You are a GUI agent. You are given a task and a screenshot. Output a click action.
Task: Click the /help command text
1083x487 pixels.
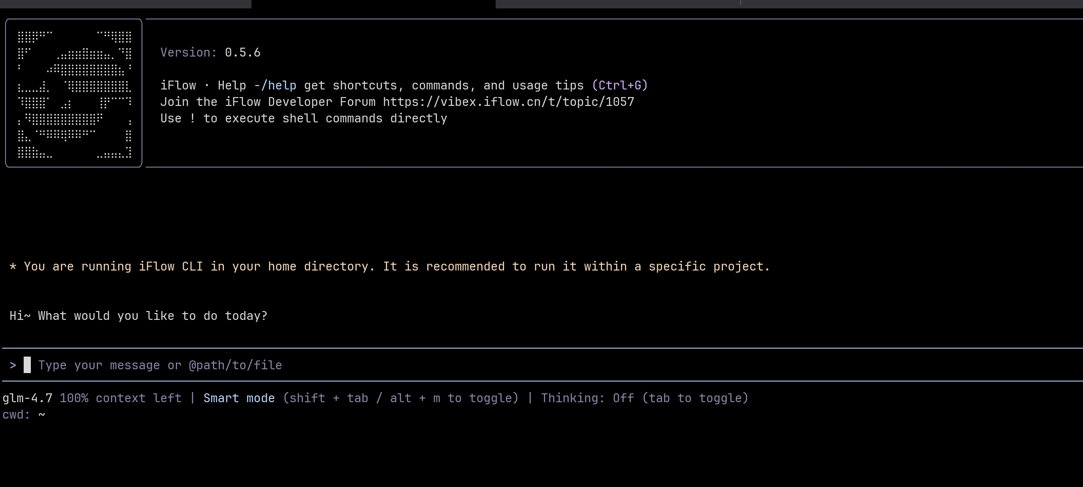pos(279,86)
